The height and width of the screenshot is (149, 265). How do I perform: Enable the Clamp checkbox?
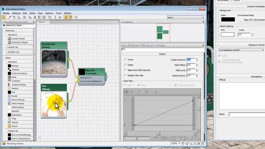click(x=125, y=65)
